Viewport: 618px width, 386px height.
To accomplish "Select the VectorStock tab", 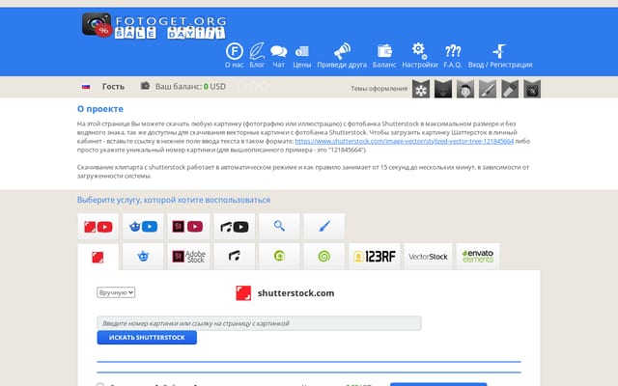I will [428, 257].
